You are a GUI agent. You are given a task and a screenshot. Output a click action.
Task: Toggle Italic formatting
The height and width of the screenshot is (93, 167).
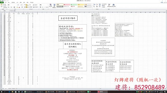(x=10, y=7)
